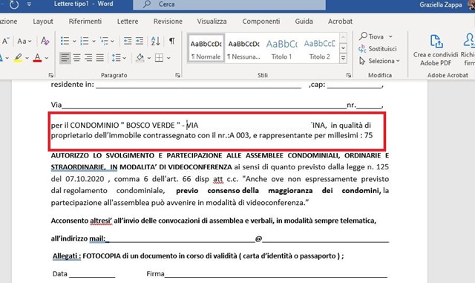Decrease paragraph indent
Viewport: 475px width, 283px height.
point(128,41)
